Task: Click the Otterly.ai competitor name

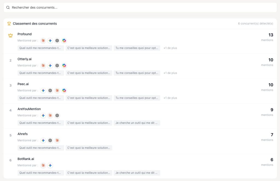Action: (24, 59)
